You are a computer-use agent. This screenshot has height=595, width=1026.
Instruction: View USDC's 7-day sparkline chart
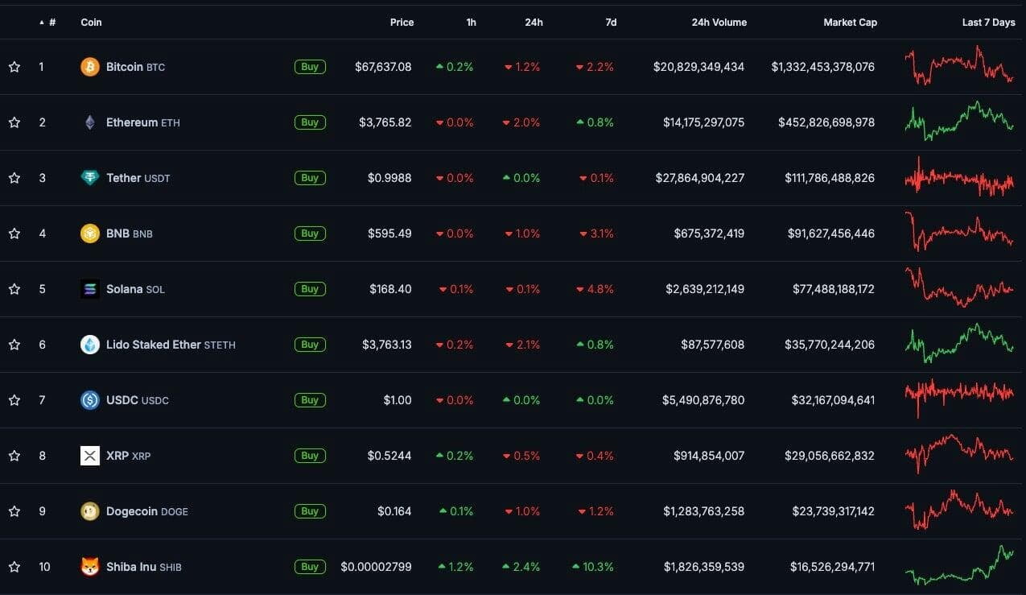pyautogui.click(x=959, y=399)
